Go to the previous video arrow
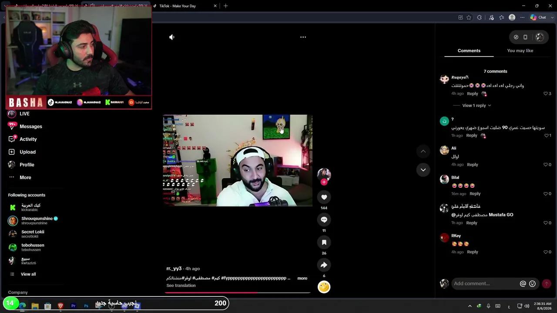Viewport: 557px width, 313px height. click(x=423, y=151)
